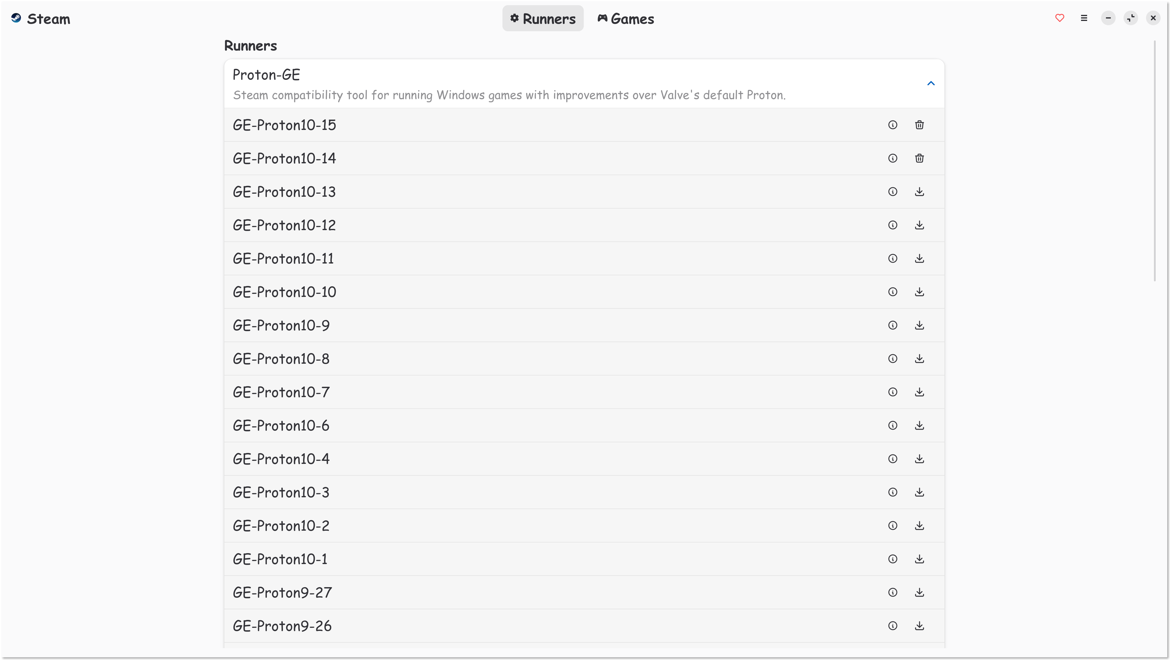Delete the GE-Proton10-15 runner
Viewport: 1170px width, 660px height.
click(919, 124)
